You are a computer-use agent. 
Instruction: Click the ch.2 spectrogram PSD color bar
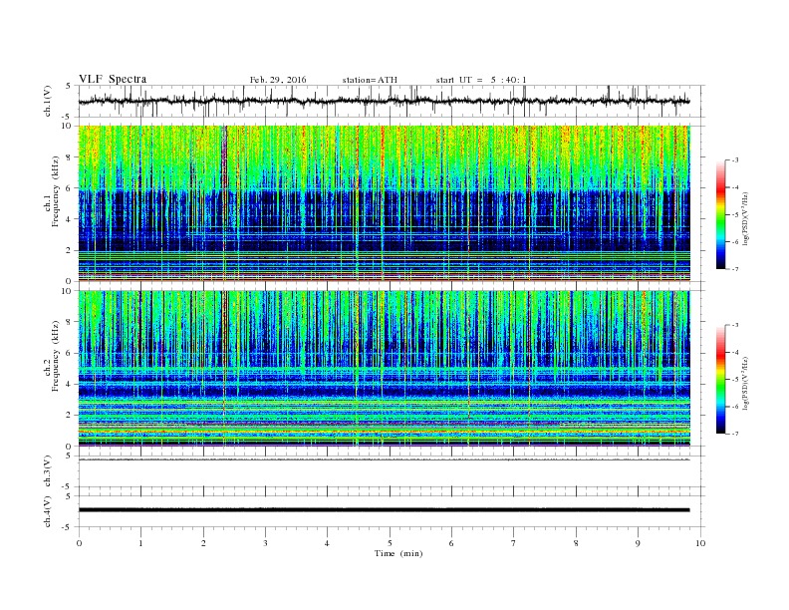[x=720, y=380]
